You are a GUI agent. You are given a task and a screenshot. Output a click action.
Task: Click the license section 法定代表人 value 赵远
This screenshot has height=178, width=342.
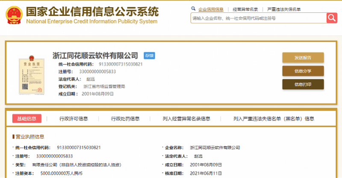198,156
